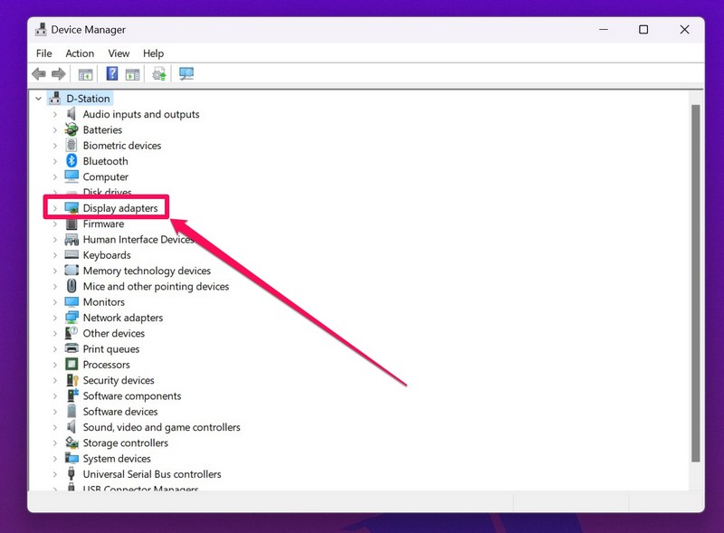Click the Update driver toolbar icon
Image resolution: width=724 pixels, height=533 pixels.
pyautogui.click(x=159, y=74)
